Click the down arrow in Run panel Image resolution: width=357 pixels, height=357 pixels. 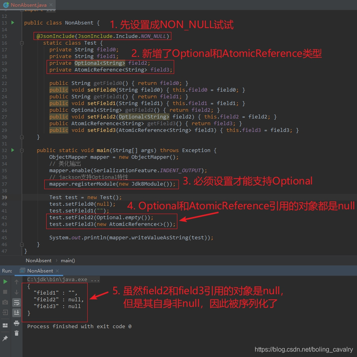(17, 292)
